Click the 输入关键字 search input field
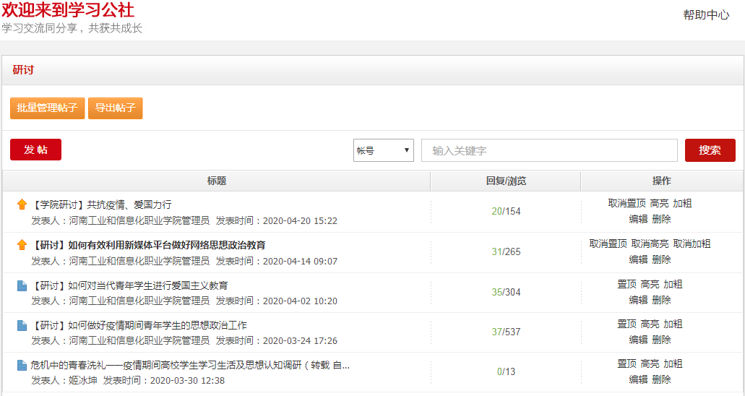This screenshot has height=396, width=745. (549, 150)
